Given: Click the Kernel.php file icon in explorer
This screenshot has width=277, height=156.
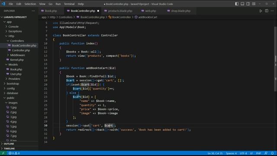Looking at the screenshot, I should click(8, 60).
